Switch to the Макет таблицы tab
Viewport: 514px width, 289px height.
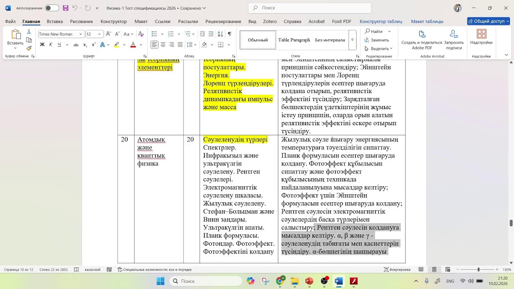427,21
